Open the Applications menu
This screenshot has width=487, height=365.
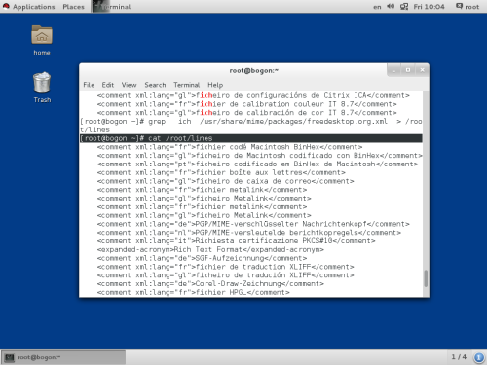pos(33,7)
